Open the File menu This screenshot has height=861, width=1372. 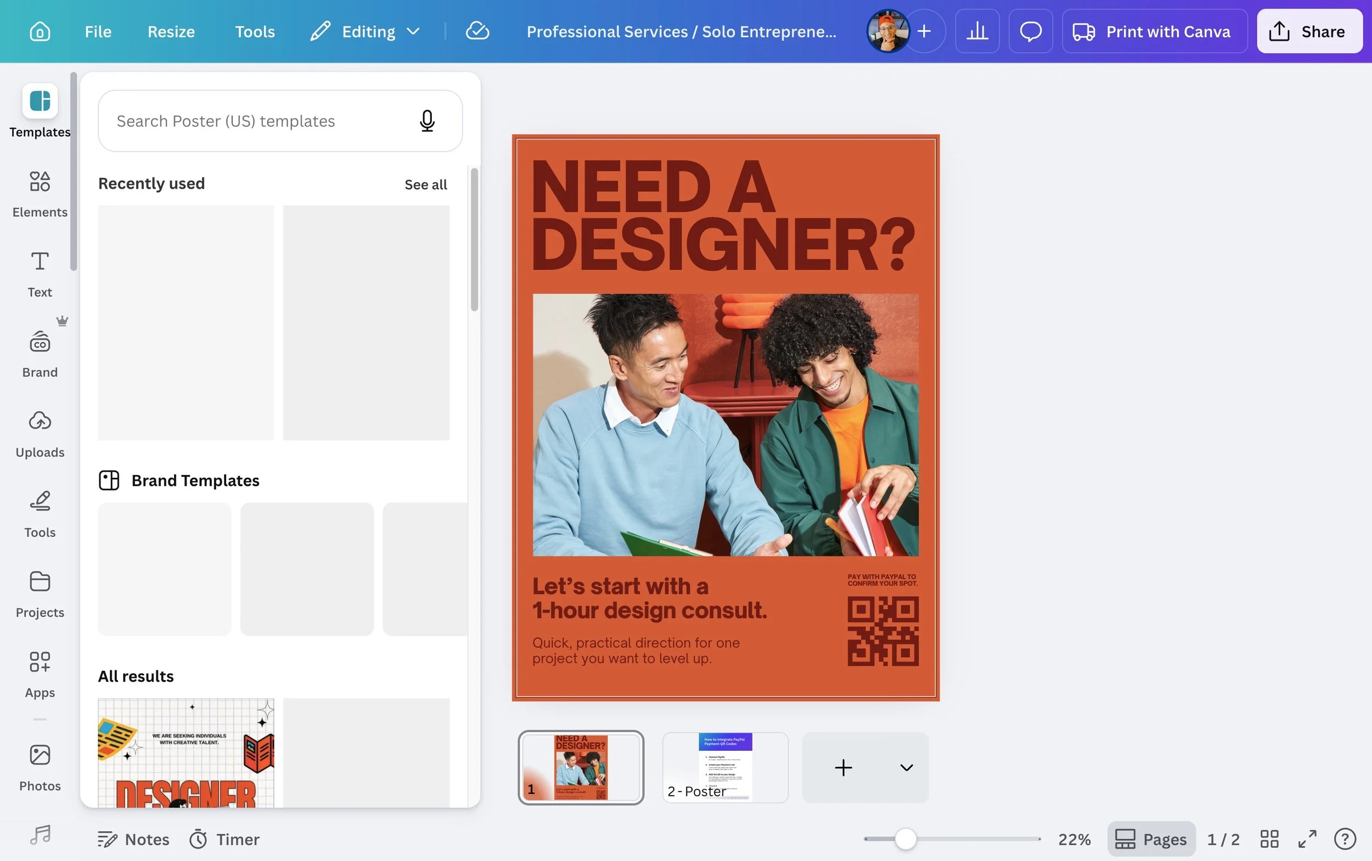coord(98,31)
